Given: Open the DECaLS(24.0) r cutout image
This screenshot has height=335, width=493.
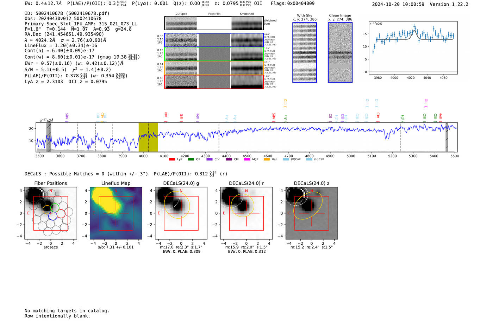Looking at the screenshot, I should click(x=246, y=213).
